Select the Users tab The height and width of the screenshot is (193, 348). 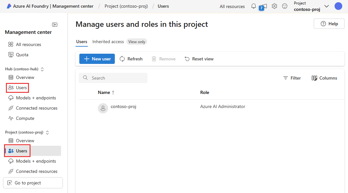point(82,42)
